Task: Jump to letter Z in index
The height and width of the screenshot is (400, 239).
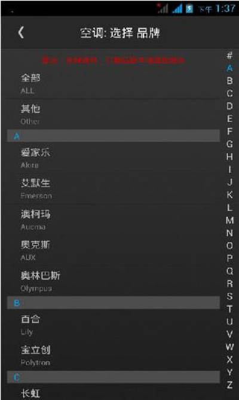Action: (x=229, y=384)
